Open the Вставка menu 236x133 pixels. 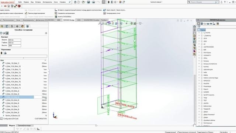[38, 2]
